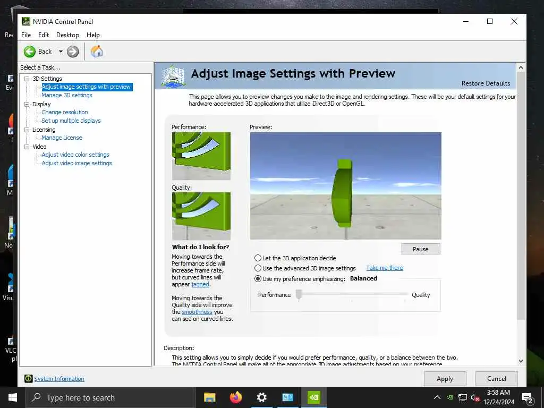544x408 pixels.
Task: Follow the Take me there link
Action: coord(385,268)
